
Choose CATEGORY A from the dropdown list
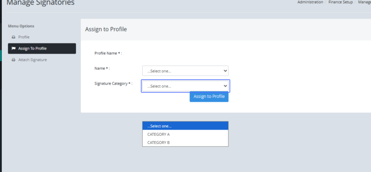(x=158, y=134)
